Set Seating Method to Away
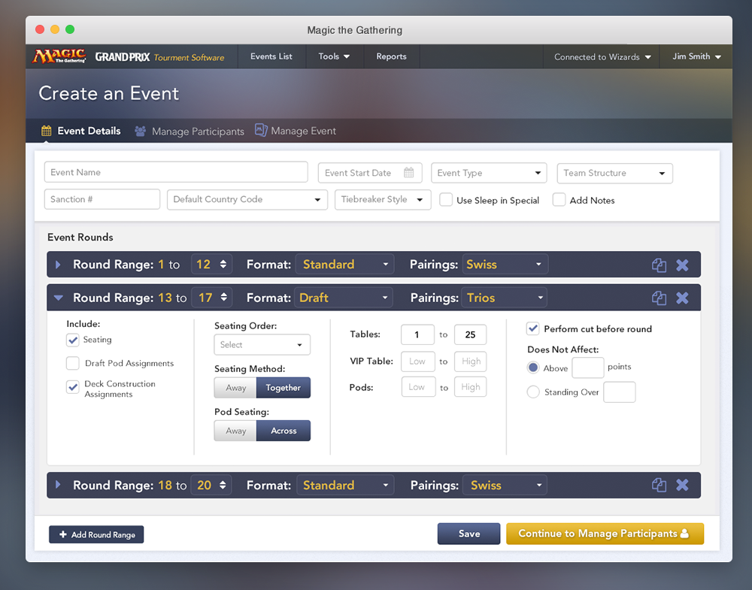752x590 pixels. [235, 388]
